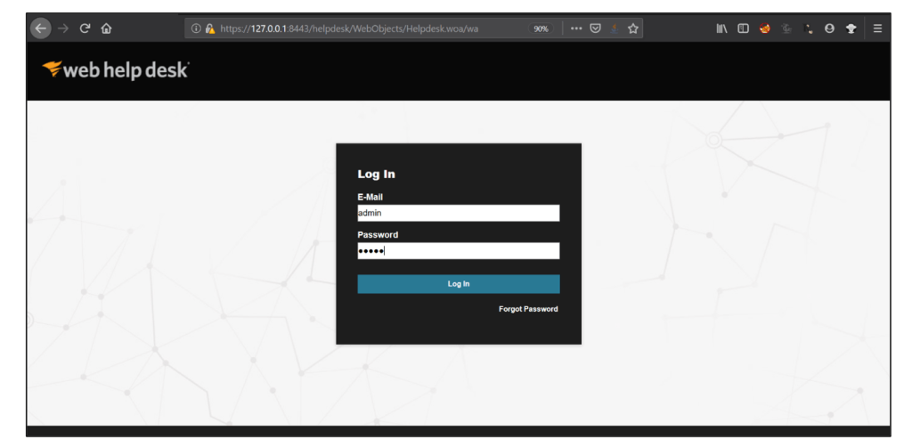Click the 'E-Mail' field label

coord(370,197)
